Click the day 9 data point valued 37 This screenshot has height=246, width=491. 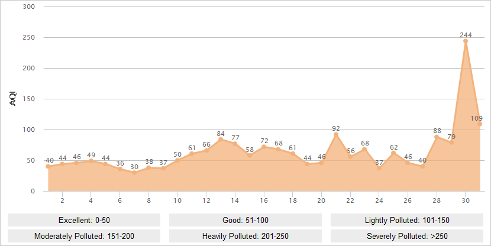(x=163, y=169)
